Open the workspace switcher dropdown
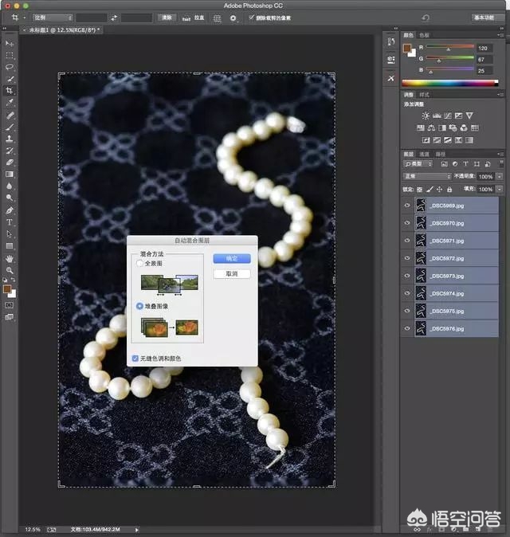510x537 pixels. tap(488, 18)
